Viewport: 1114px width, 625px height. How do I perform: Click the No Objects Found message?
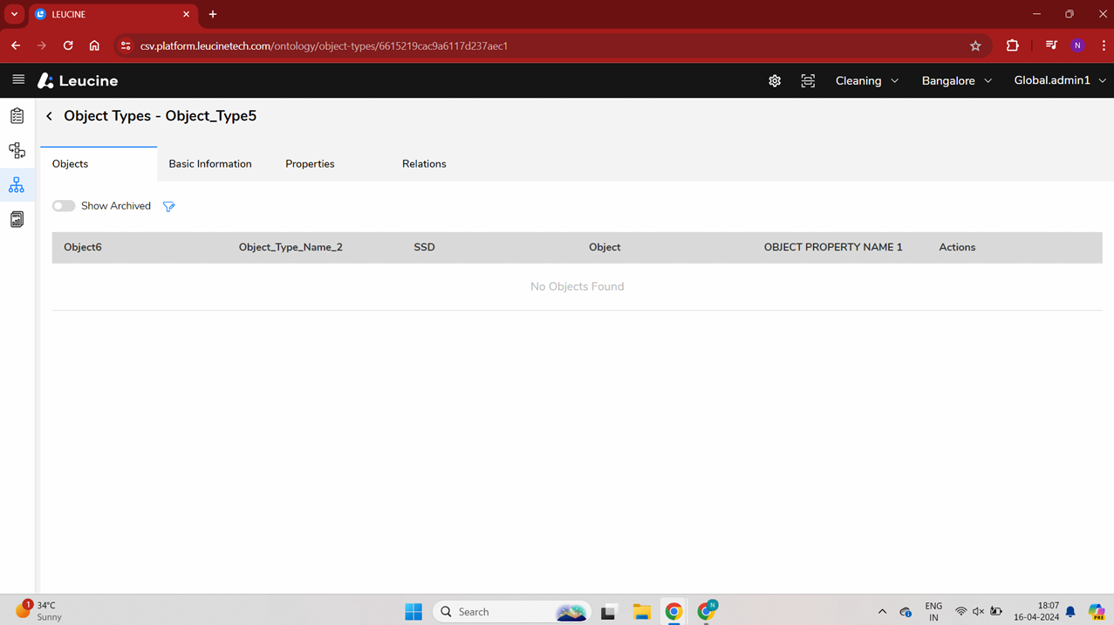(x=578, y=286)
